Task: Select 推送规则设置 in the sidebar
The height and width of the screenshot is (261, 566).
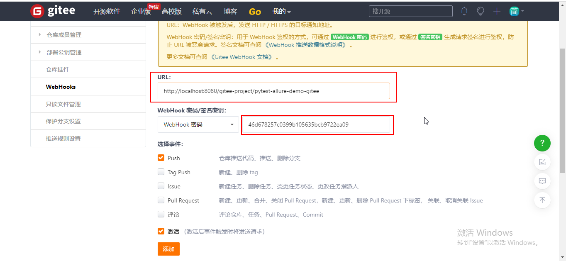Action: tap(88, 139)
